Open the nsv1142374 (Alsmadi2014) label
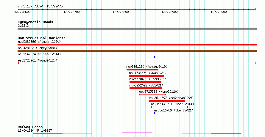The image size is (265, 137). tap(39, 54)
